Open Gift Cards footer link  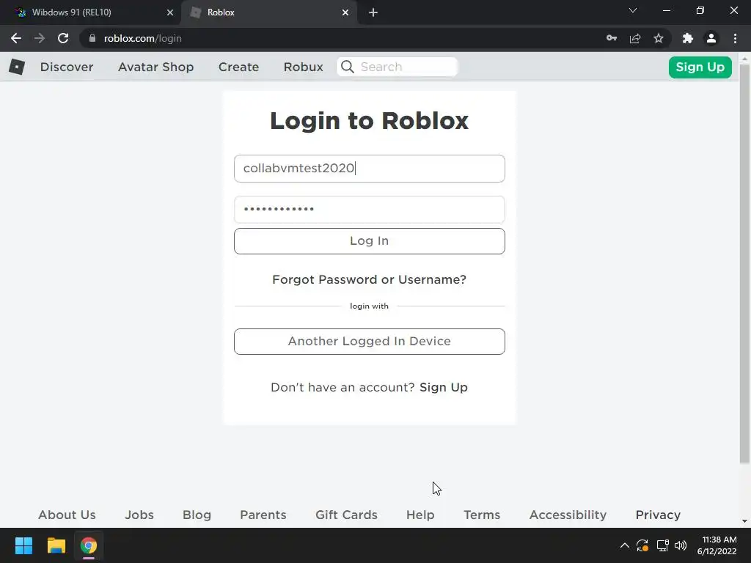pos(346,515)
